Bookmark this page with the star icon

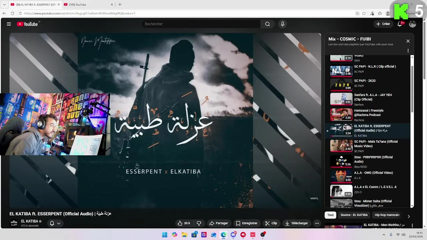click(364, 13)
